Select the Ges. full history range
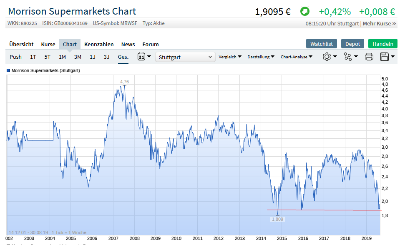Viewport: 400px width, 245px height. (x=123, y=57)
